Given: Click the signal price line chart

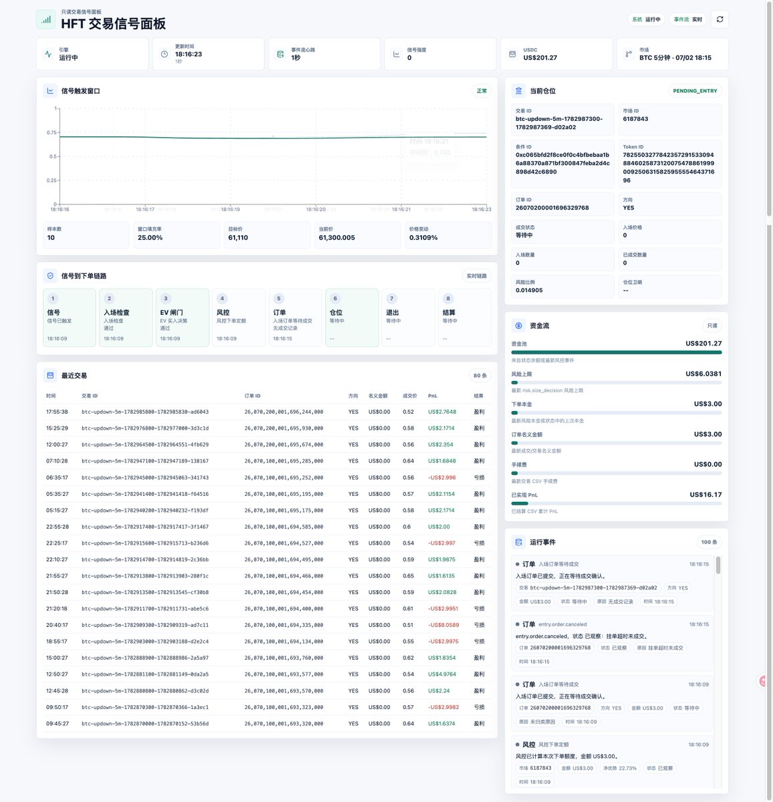Looking at the screenshot, I should point(273,156).
